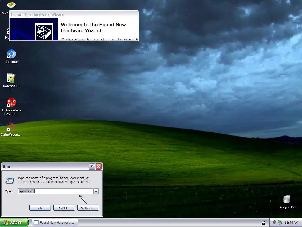Open the Windows start menu

click(14, 223)
